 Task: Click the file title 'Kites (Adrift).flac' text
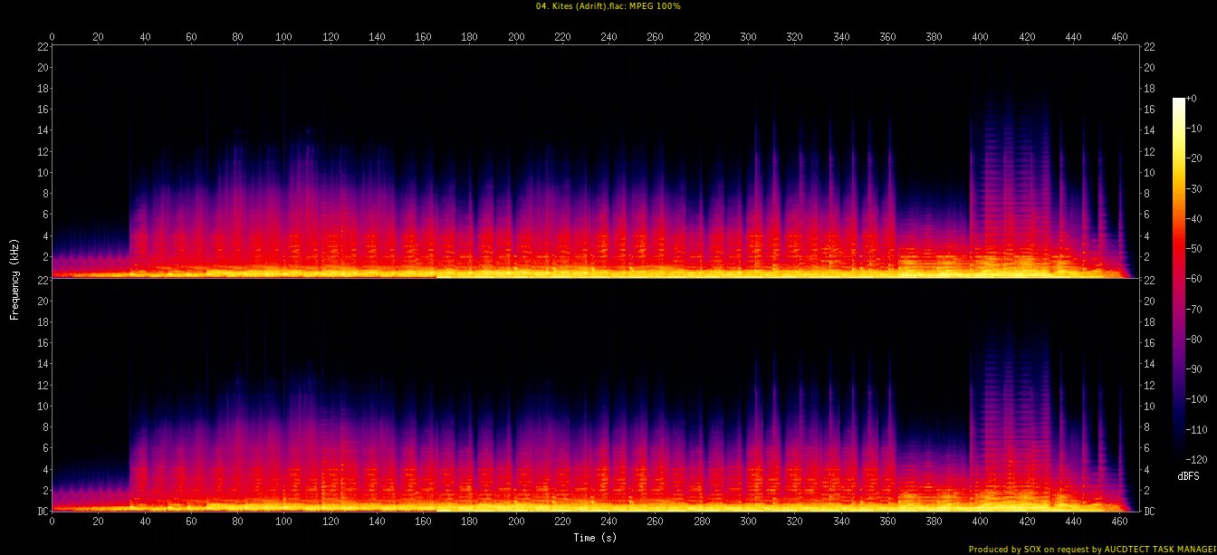click(608, 6)
